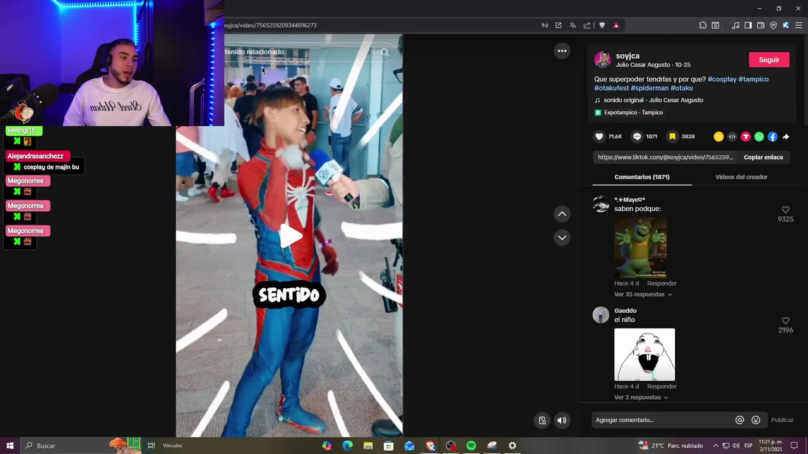The image size is (808, 454).
Task: Show hidden system tray icons chevron
Action: pos(715,446)
